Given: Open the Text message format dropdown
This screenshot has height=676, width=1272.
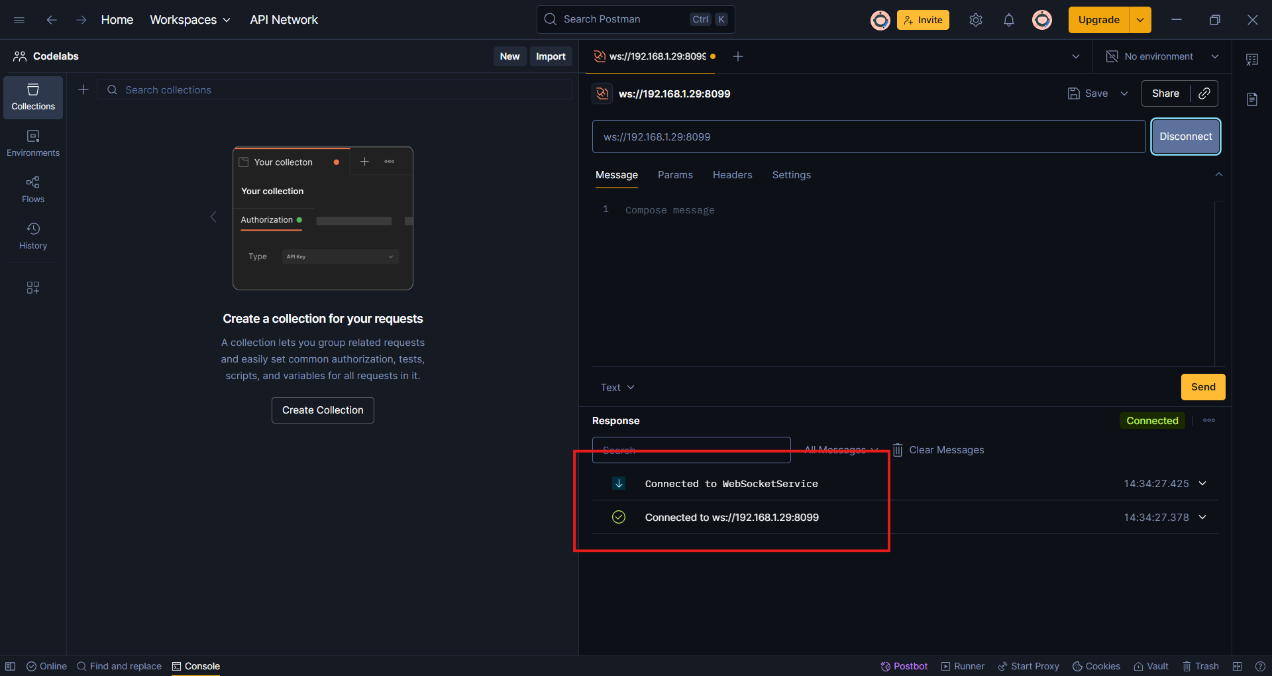Looking at the screenshot, I should [x=617, y=388].
